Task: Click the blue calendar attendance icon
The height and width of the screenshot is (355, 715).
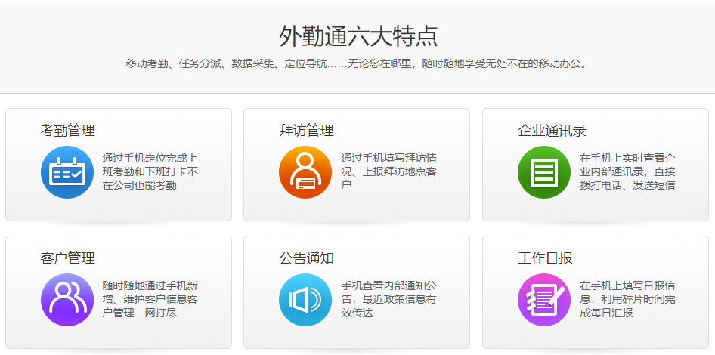Action: point(67,172)
